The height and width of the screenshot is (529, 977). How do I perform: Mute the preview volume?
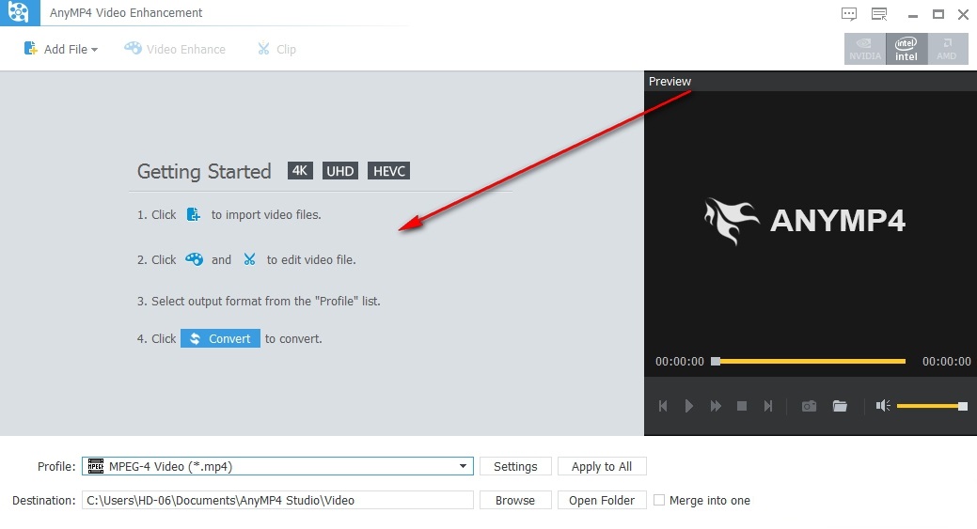pos(883,406)
